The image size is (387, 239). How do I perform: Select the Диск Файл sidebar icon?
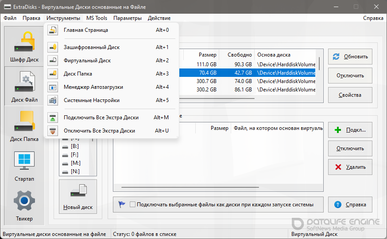[x=24, y=81]
